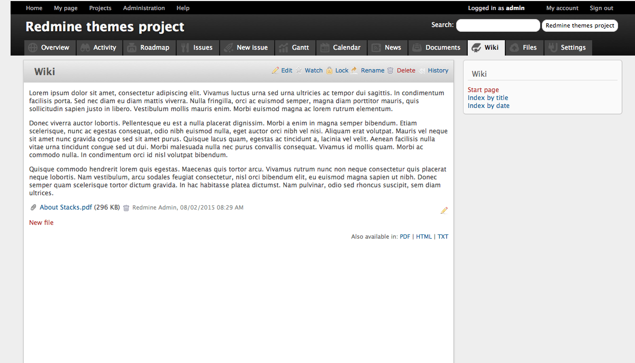Image resolution: width=635 pixels, height=363 pixels.
Task: Click the calendar icon on the Calendar tab
Action: [325, 48]
